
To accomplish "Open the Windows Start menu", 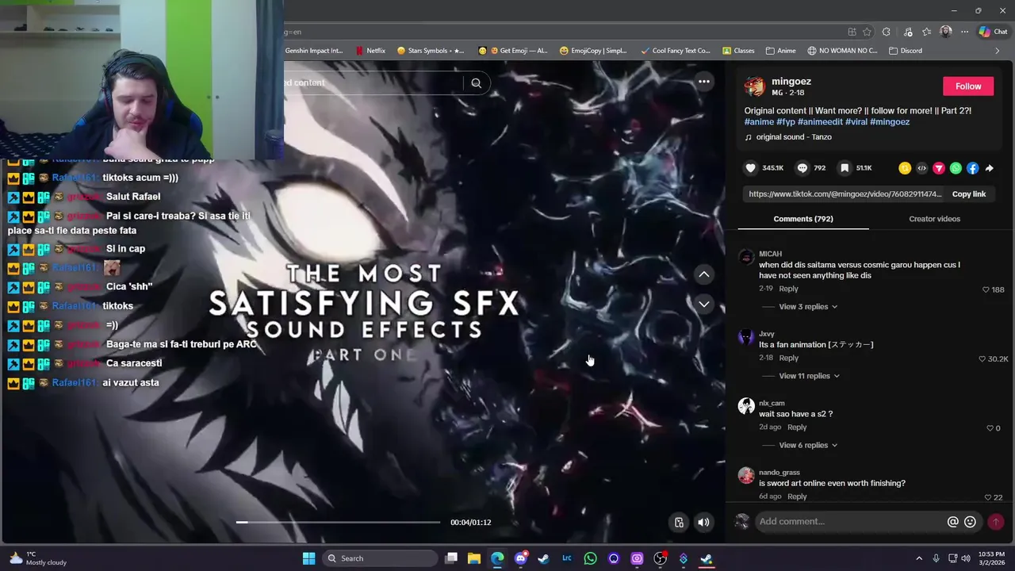I will tap(308, 558).
